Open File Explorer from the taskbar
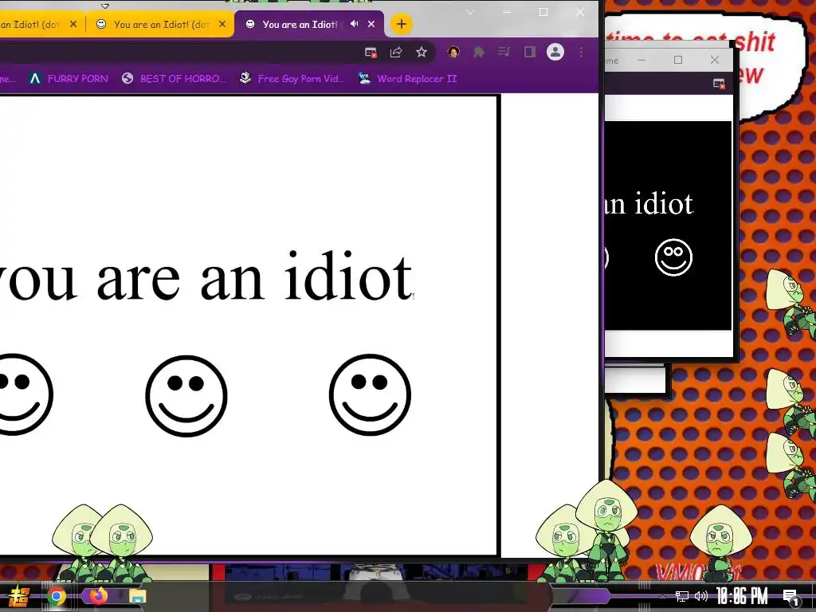The height and width of the screenshot is (612, 816). point(137,596)
